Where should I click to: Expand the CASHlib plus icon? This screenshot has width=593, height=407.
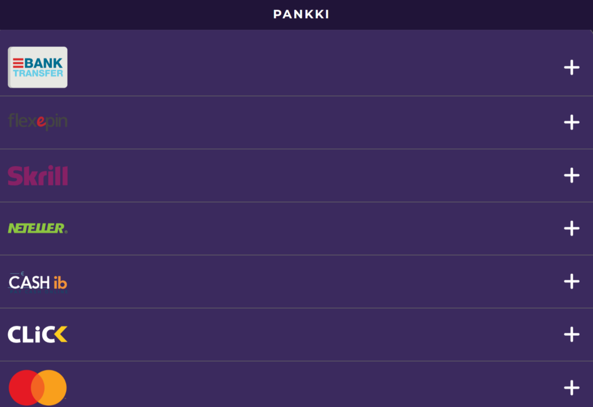(x=571, y=281)
